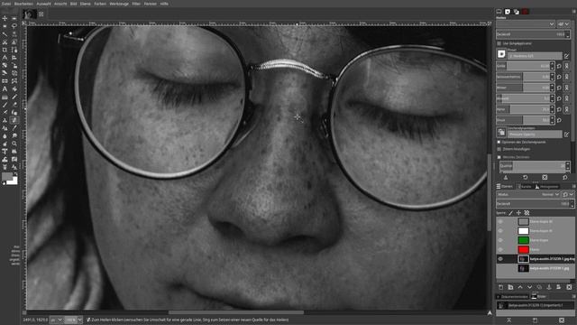577x325 pixels.
Task: Duplicate the selected layer
Action: click(x=539, y=287)
